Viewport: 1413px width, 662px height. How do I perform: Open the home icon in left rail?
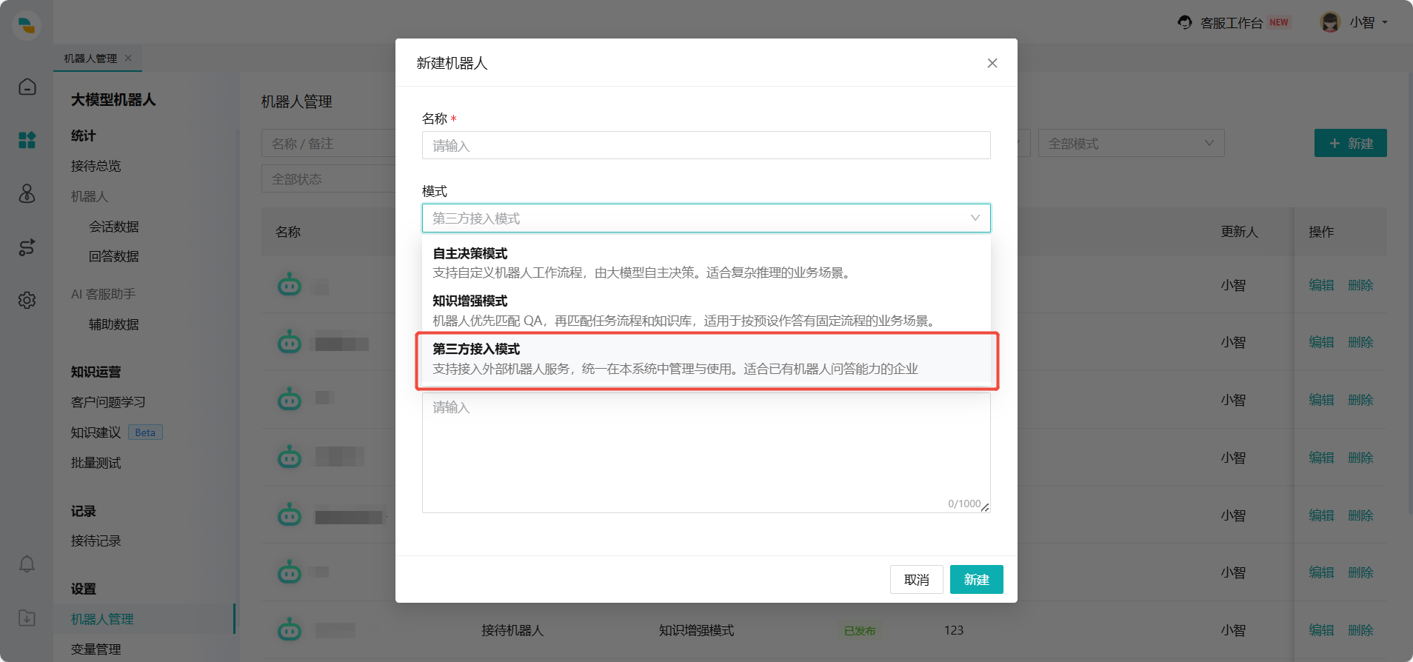[x=27, y=87]
